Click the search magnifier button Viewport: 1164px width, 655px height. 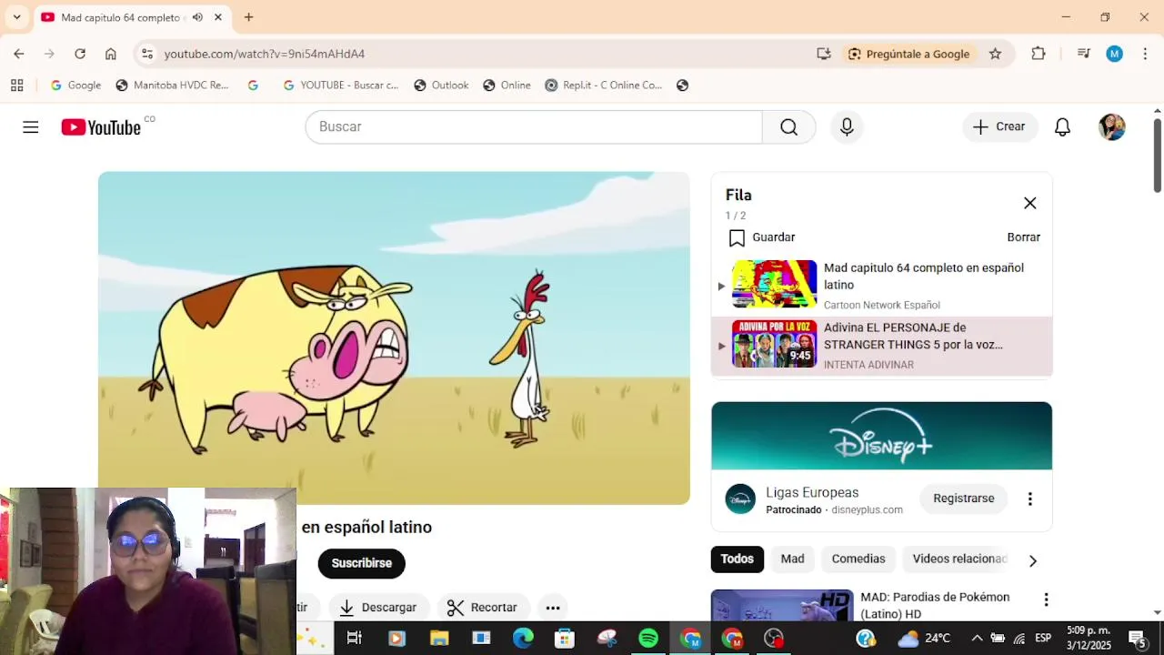[788, 127]
